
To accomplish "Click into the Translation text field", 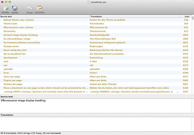I will (x=96, y=124).
